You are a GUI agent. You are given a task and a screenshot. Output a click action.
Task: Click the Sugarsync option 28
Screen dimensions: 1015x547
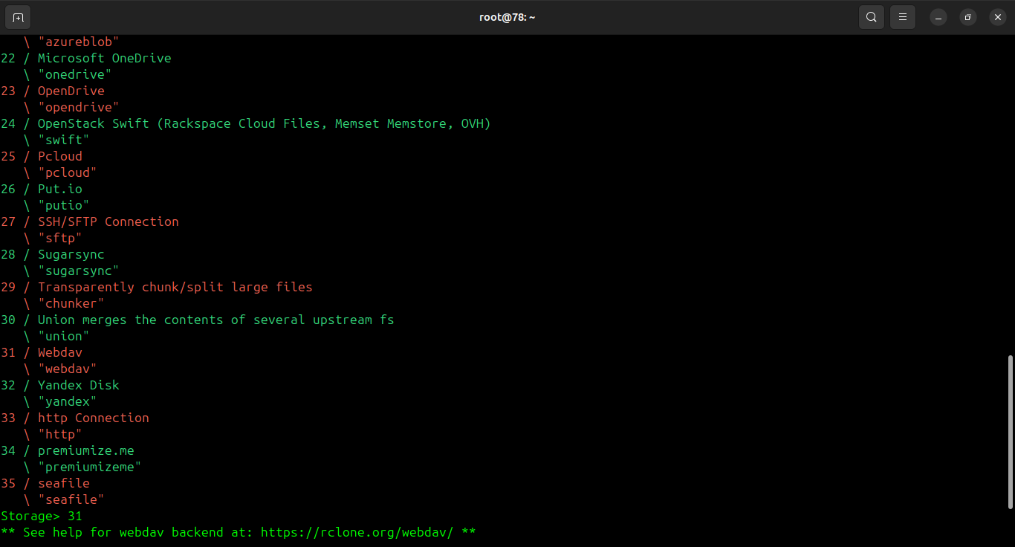click(53, 254)
